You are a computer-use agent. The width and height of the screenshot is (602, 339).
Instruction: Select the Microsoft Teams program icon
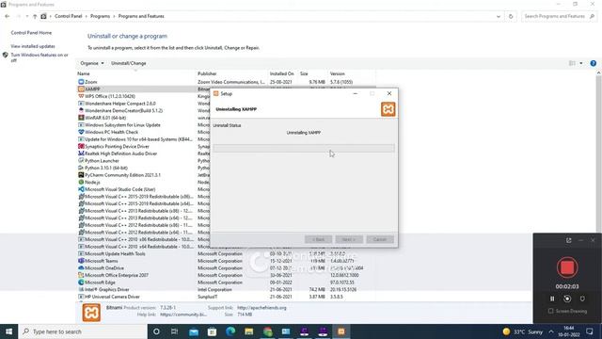click(81, 261)
